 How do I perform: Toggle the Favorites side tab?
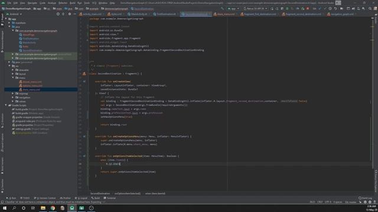[x=2, y=185]
